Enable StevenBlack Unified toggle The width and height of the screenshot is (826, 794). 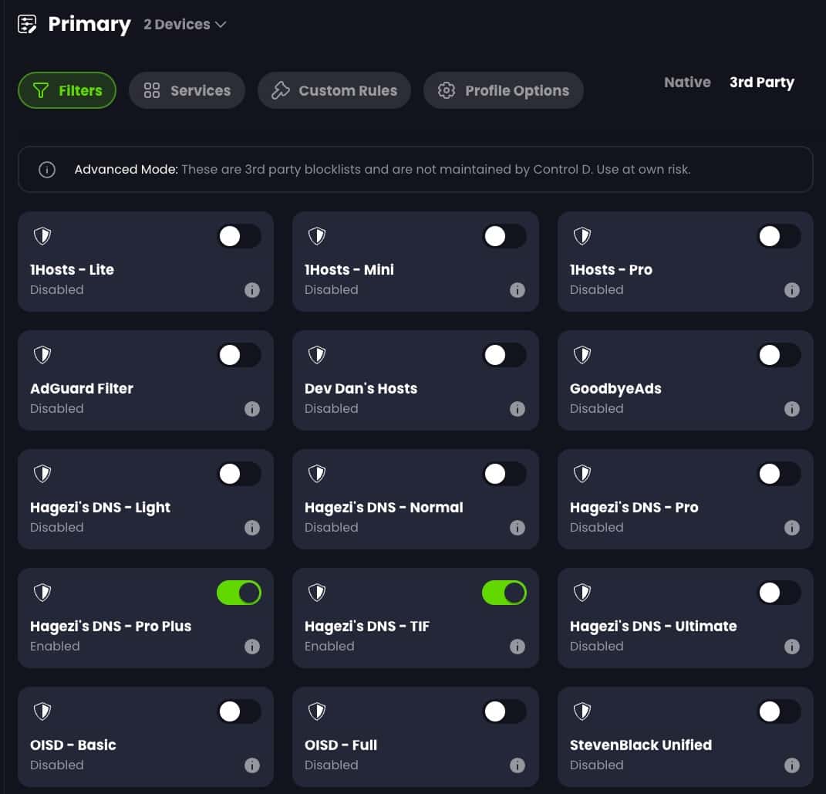click(x=779, y=711)
